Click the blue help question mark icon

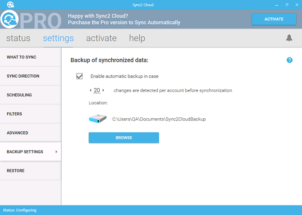[289, 60]
